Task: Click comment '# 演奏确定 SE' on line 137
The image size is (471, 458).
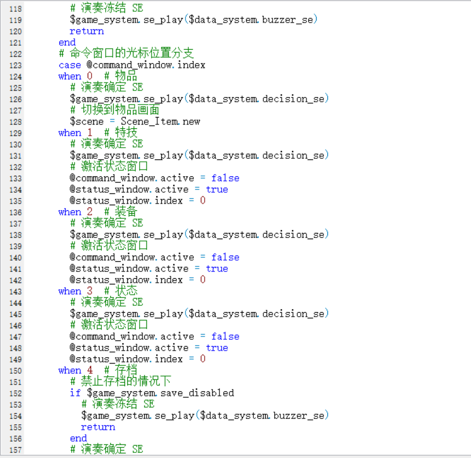Action: pyautogui.click(x=107, y=223)
